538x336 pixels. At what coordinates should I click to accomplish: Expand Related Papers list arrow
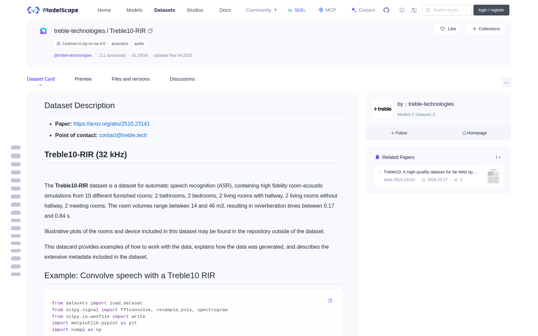click(x=498, y=157)
